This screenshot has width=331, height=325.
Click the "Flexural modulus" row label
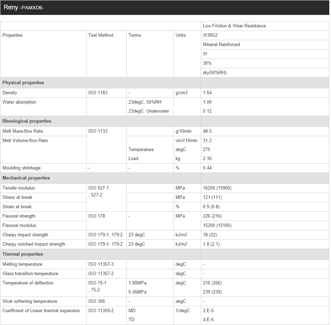19,225
